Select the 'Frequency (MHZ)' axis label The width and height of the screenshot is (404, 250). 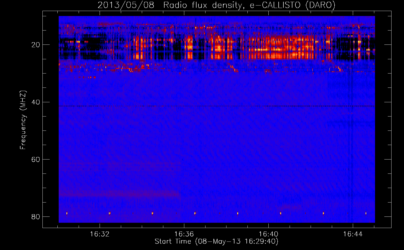(x=23, y=120)
